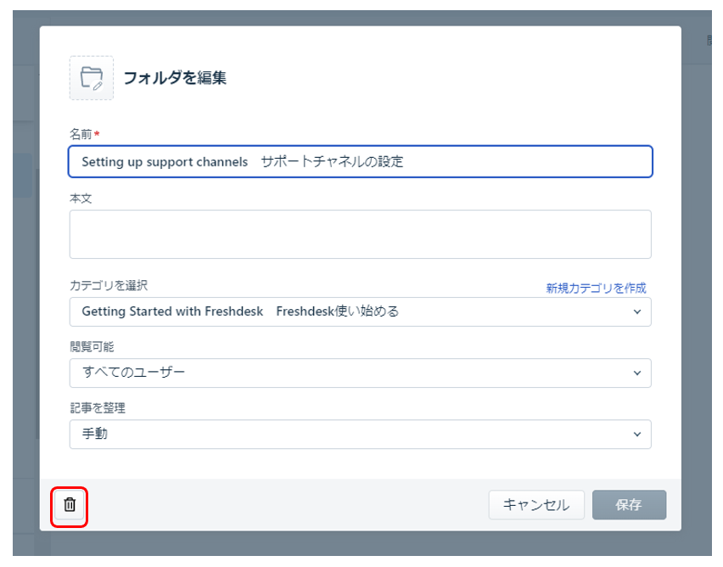
Task: Open the カテゴリを選択 category dropdown
Action: [360, 312]
